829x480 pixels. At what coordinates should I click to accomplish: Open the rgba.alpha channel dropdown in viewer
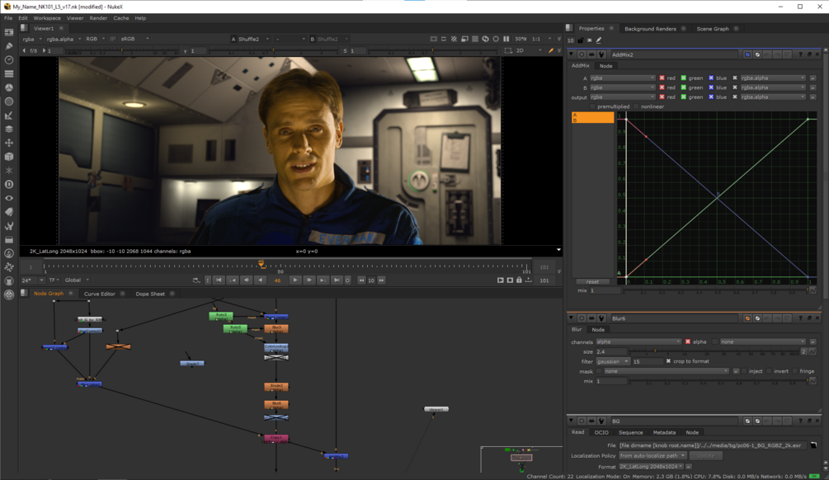coord(64,39)
